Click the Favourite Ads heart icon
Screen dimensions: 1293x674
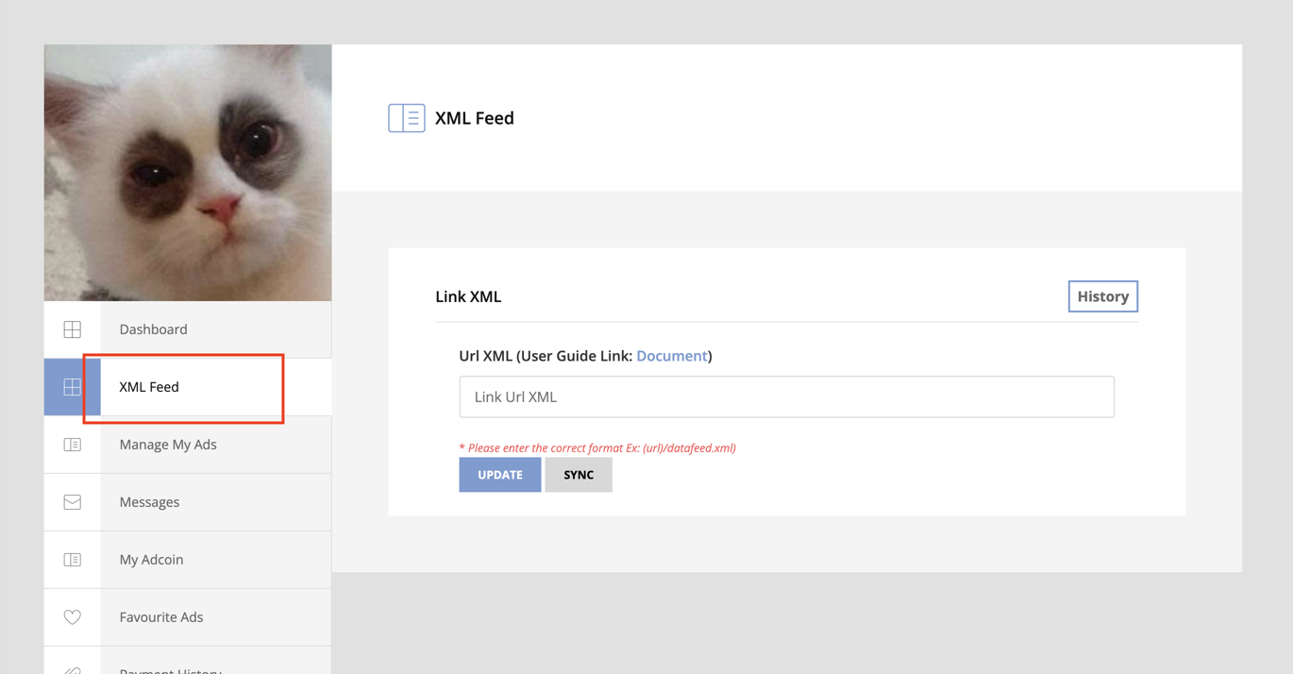(x=72, y=617)
